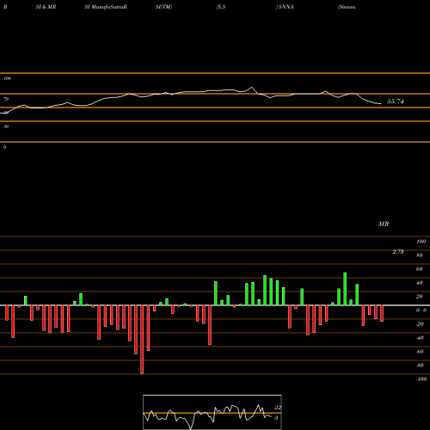Click the 'MR' indicator title
This screenshot has height=430, width=430.
tap(384, 224)
